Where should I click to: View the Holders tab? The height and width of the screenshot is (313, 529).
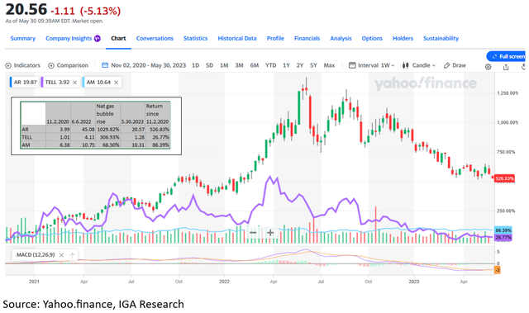pos(403,39)
